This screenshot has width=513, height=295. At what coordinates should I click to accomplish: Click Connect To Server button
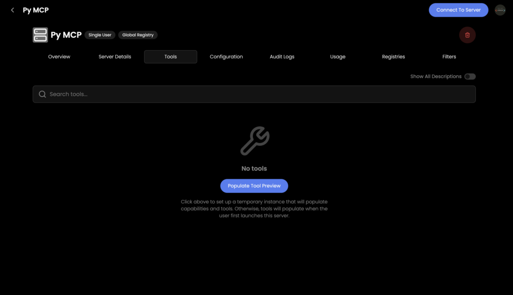[458, 10]
